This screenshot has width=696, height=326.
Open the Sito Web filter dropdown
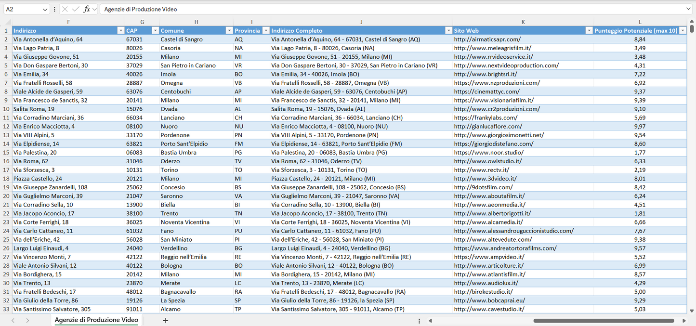click(589, 30)
